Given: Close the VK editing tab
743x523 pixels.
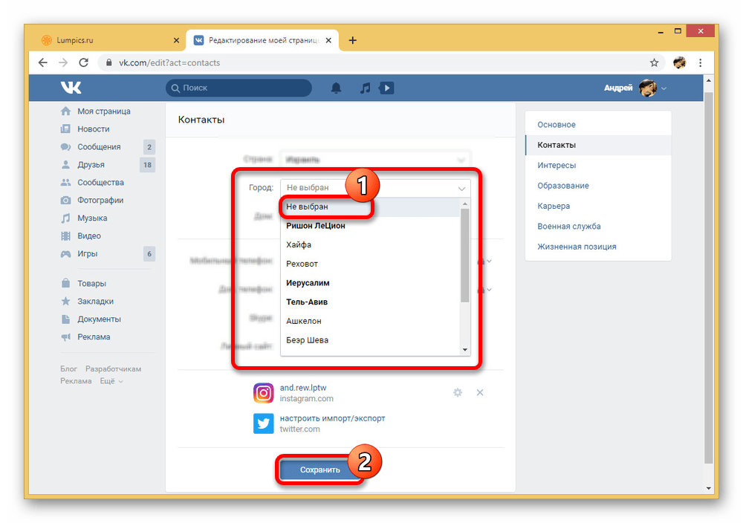Looking at the screenshot, I should point(328,40).
